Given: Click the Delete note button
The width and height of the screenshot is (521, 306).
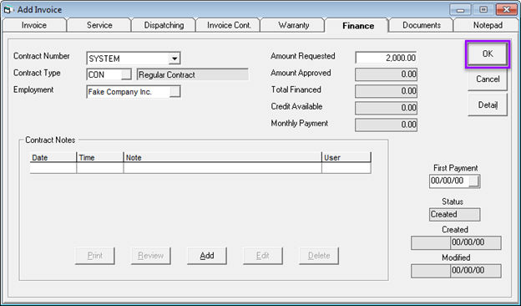Looking at the screenshot, I should [x=319, y=256].
